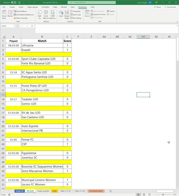Switch to the Review tab
Image resolution: width=179 pixels, height=196 pixels.
(64, 7)
